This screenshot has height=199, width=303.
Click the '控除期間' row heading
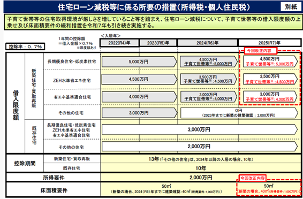[25, 164]
